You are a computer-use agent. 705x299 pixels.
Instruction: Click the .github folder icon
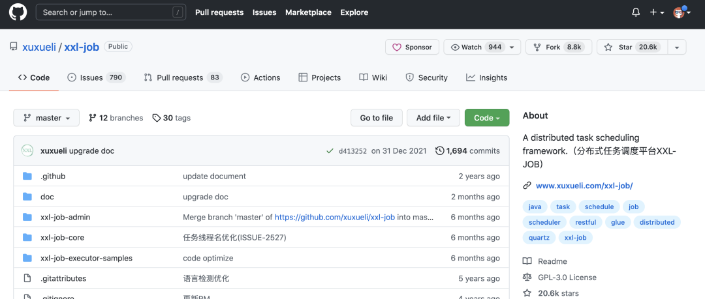(27, 176)
